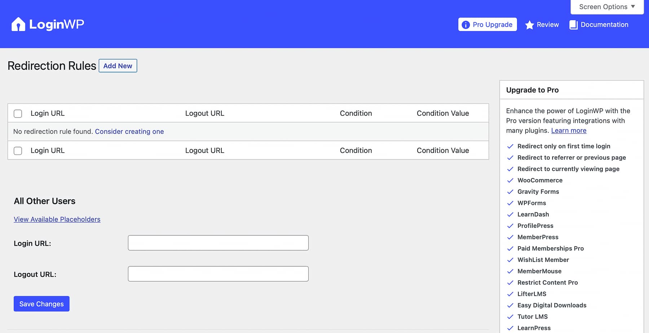Click the star icon beside Review
The width and height of the screenshot is (649, 333).
click(529, 25)
